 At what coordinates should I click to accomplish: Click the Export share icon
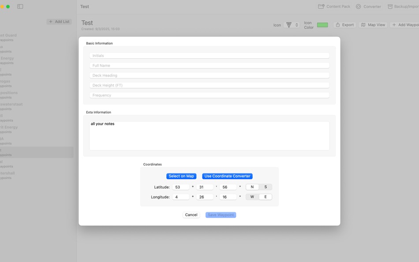click(338, 25)
